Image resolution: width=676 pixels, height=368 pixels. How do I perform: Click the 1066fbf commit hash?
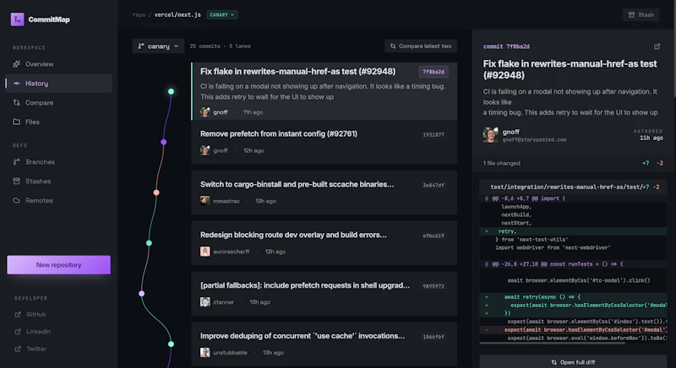(x=433, y=337)
